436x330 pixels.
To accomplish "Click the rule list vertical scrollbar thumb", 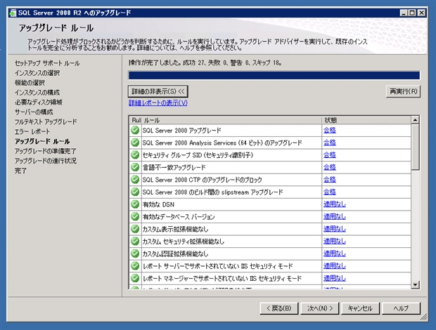I will [x=415, y=147].
